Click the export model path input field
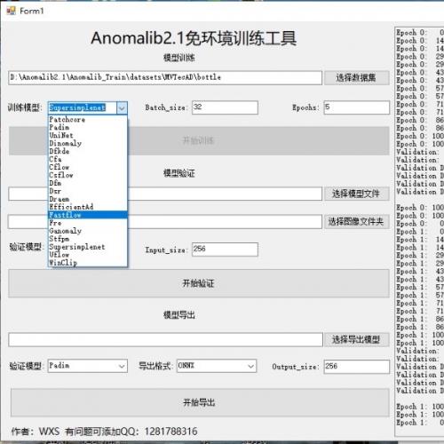The image size is (444, 444). point(165,339)
